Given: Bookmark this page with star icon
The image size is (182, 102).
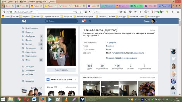Looking at the screenshot, I should click(x=121, y=12).
